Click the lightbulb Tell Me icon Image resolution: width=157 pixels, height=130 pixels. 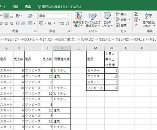tap(39, 7)
